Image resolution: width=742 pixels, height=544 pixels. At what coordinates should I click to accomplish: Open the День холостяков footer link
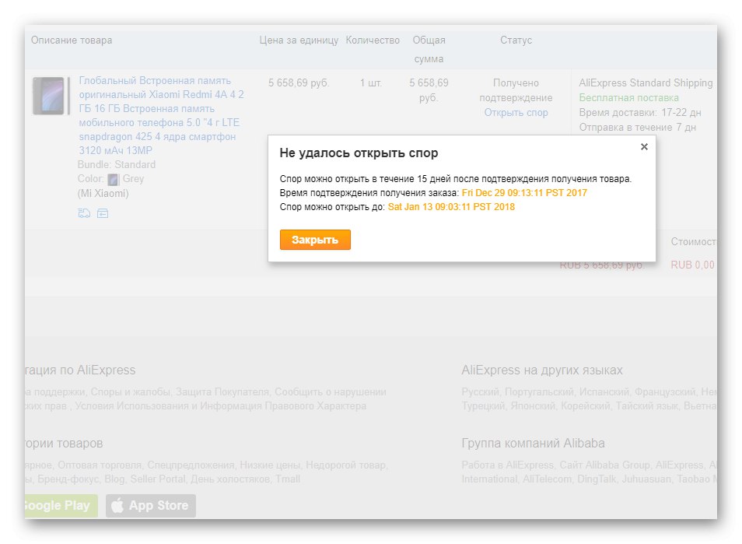click(230, 479)
